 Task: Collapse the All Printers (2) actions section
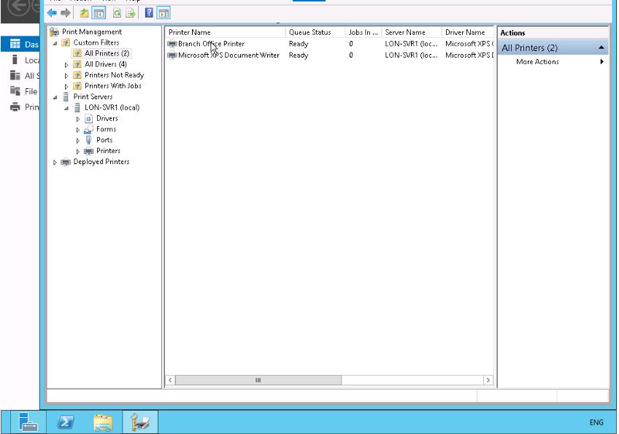click(x=601, y=47)
